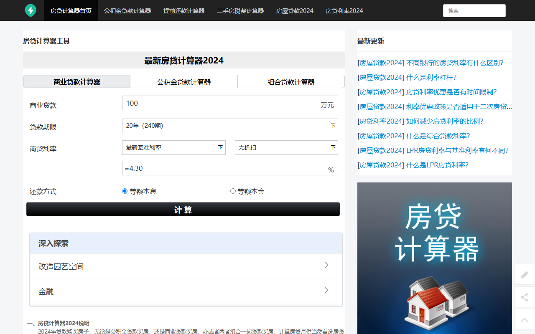This screenshot has width=535, height=334.
Task: Open article LPR房贷利率与基准利率有何不同?
Action: tap(457, 150)
